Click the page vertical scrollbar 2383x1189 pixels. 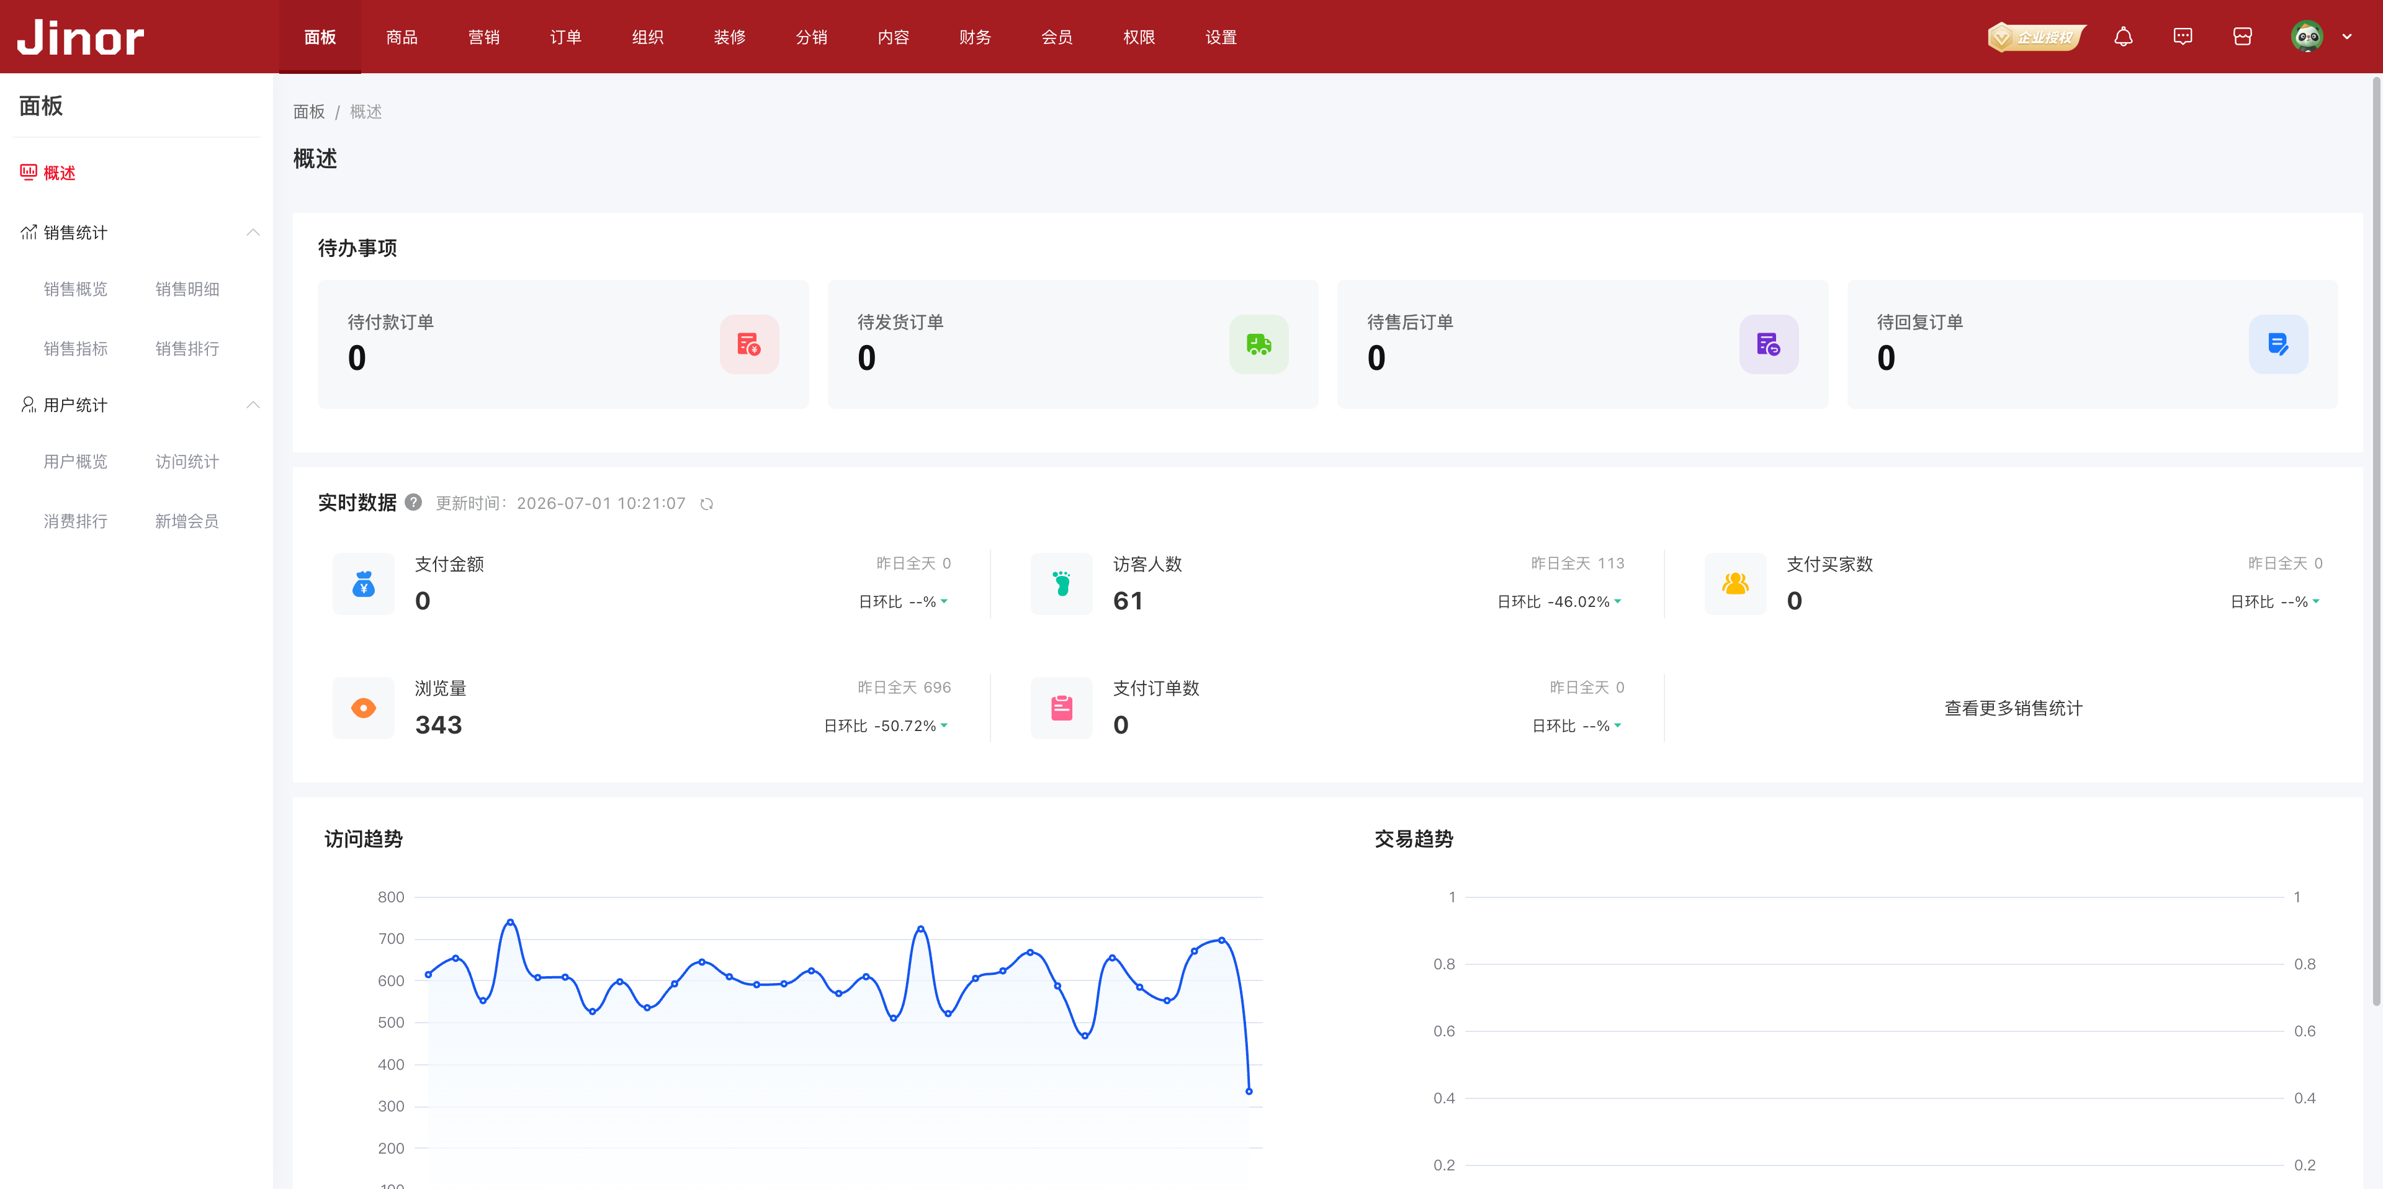point(2377,541)
